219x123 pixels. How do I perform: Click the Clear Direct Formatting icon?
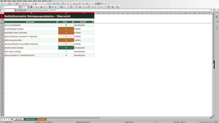36,4
